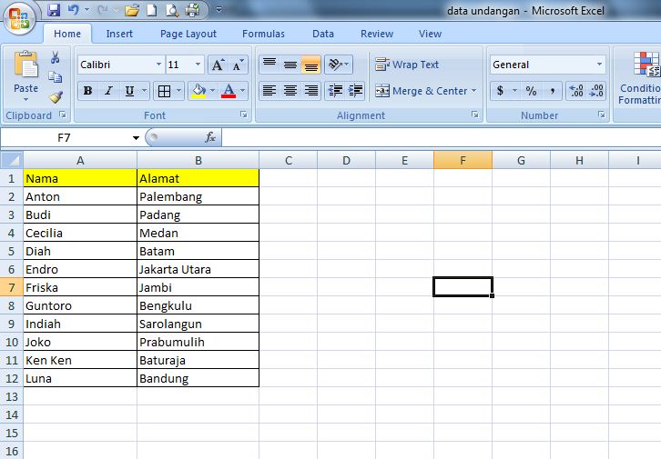The height and width of the screenshot is (459, 661).
Task: Apply the yellow fill color
Action: coord(198,91)
